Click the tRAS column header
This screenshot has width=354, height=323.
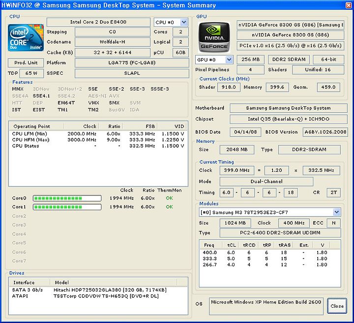click(284, 245)
